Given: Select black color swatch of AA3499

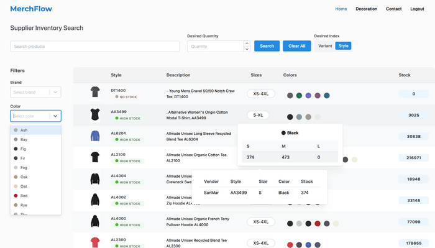Looking at the screenshot, I should pyautogui.click(x=290, y=117).
